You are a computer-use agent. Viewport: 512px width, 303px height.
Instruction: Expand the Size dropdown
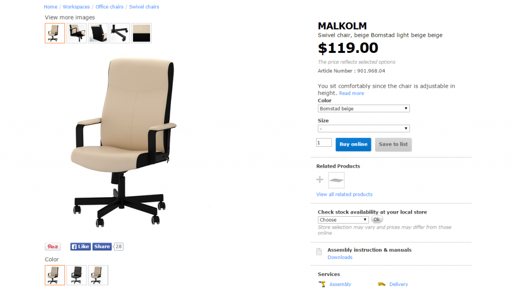click(363, 128)
